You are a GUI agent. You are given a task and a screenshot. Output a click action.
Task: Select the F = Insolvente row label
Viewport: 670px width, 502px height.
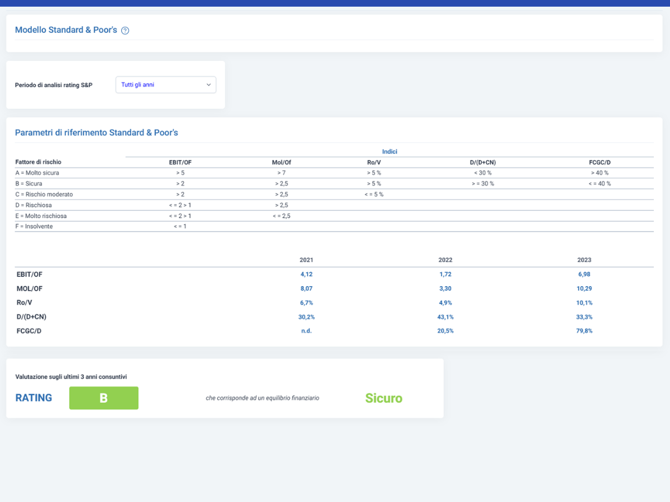point(34,226)
